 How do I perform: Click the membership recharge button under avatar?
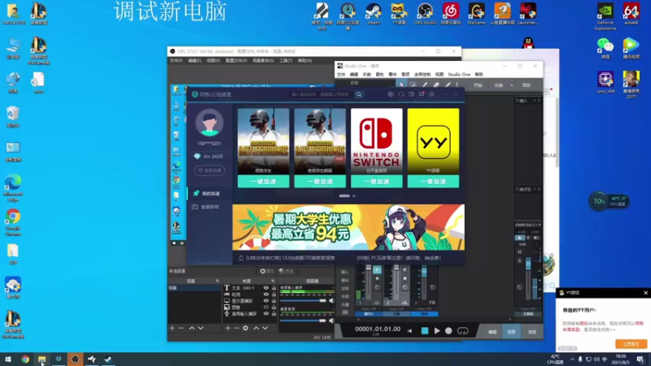(209, 170)
